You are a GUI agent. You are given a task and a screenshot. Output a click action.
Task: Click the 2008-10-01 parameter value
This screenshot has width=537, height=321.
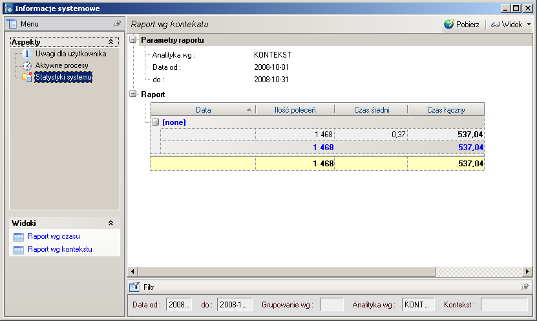(271, 67)
